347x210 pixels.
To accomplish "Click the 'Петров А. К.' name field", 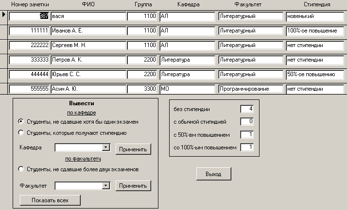I will 88,60.
